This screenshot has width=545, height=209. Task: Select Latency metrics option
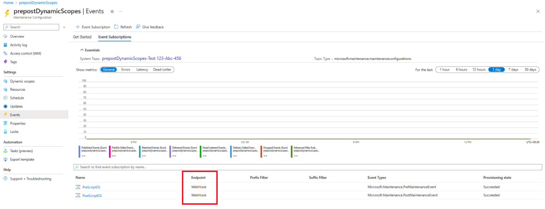pos(142,70)
